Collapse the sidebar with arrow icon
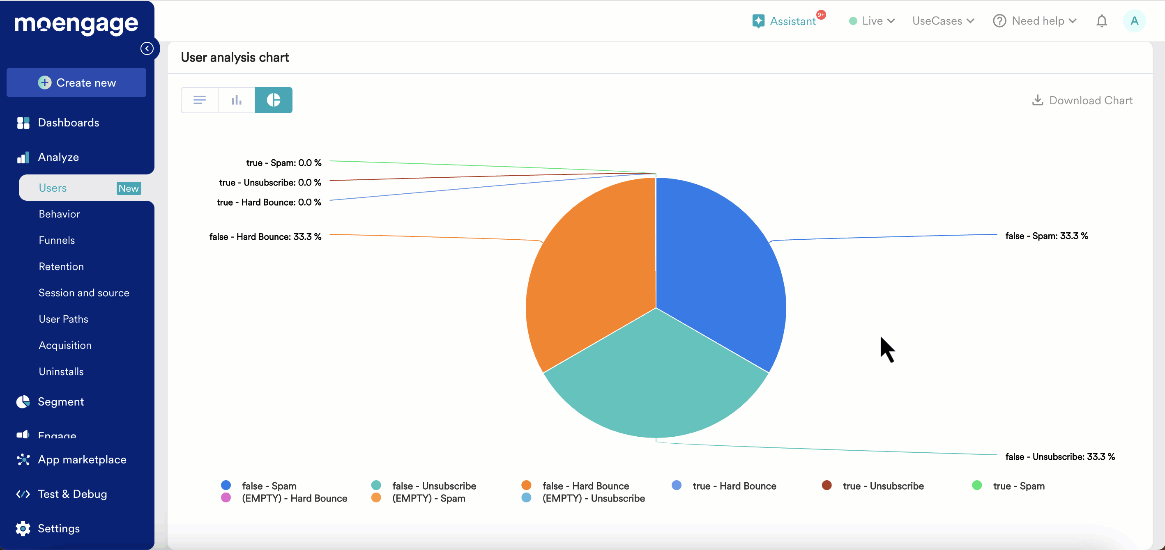Image resolution: width=1165 pixels, height=550 pixels. pyautogui.click(x=147, y=48)
